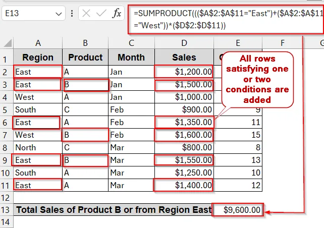Click the cell with value 10 in column E
The height and width of the screenshot is (228, 324).
click(x=238, y=173)
